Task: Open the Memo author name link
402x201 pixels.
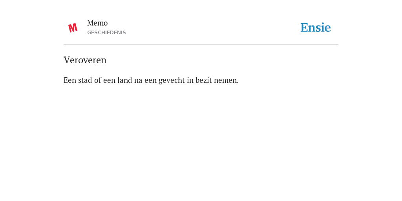Action: (x=97, y=23)
